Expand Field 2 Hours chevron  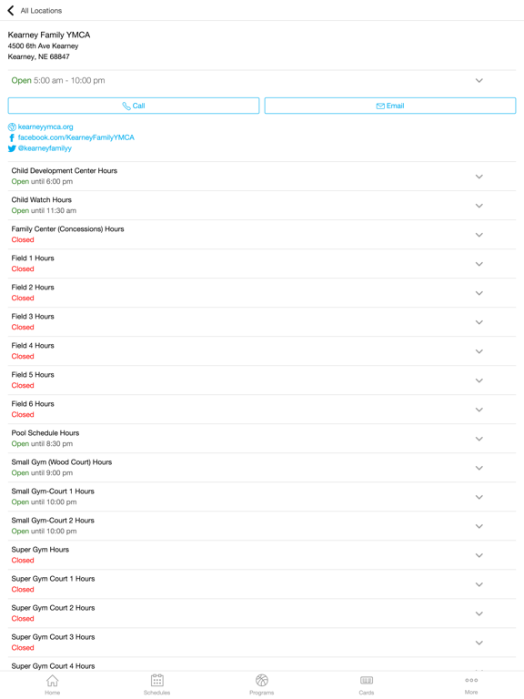pyautogui.click(x=479, y=293)
